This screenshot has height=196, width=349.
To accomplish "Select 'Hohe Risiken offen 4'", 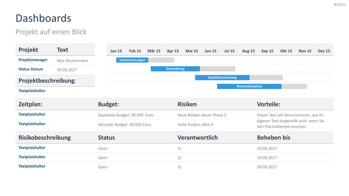I will 195,125.
